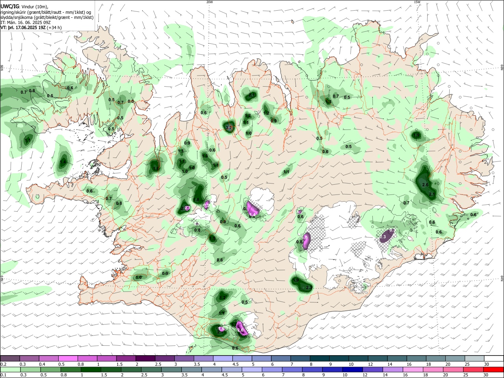Viewport: 504px width, 378px height.
Task: Click the "VT: þri. 17.06.2025 19Z (+34 h)" line
Action: point(31,28)
